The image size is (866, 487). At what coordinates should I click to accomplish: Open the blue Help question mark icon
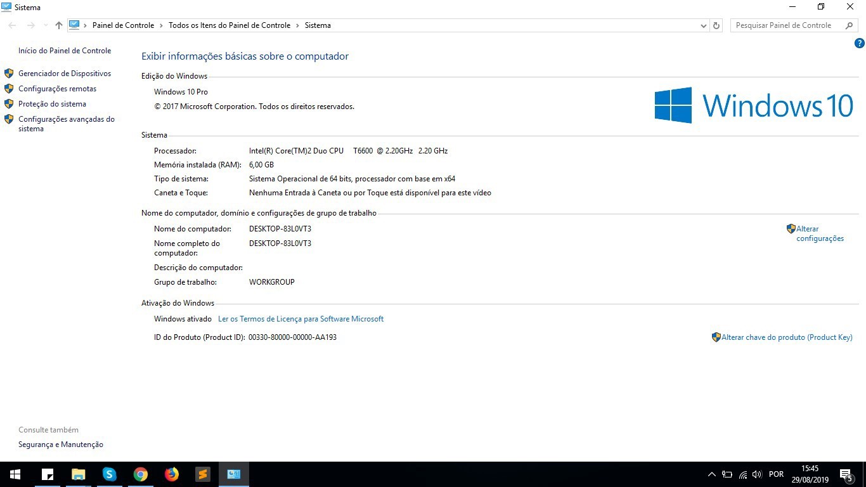[x=860, y=43]
